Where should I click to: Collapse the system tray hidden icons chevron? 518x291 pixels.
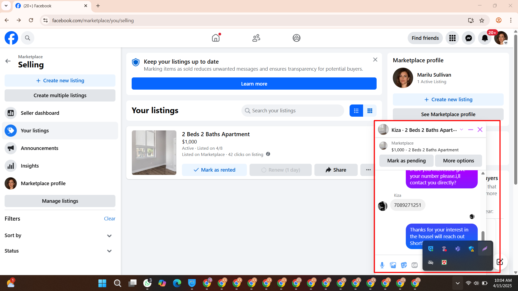pyautogui.click(x=457, y=283)
